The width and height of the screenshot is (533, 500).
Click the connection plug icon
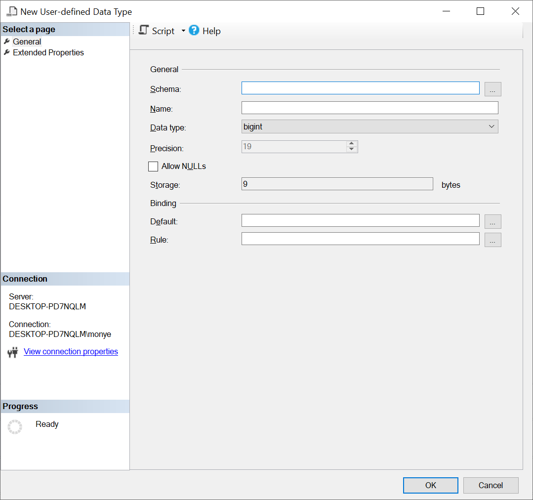pyautogui.click(x=12, y=352)
